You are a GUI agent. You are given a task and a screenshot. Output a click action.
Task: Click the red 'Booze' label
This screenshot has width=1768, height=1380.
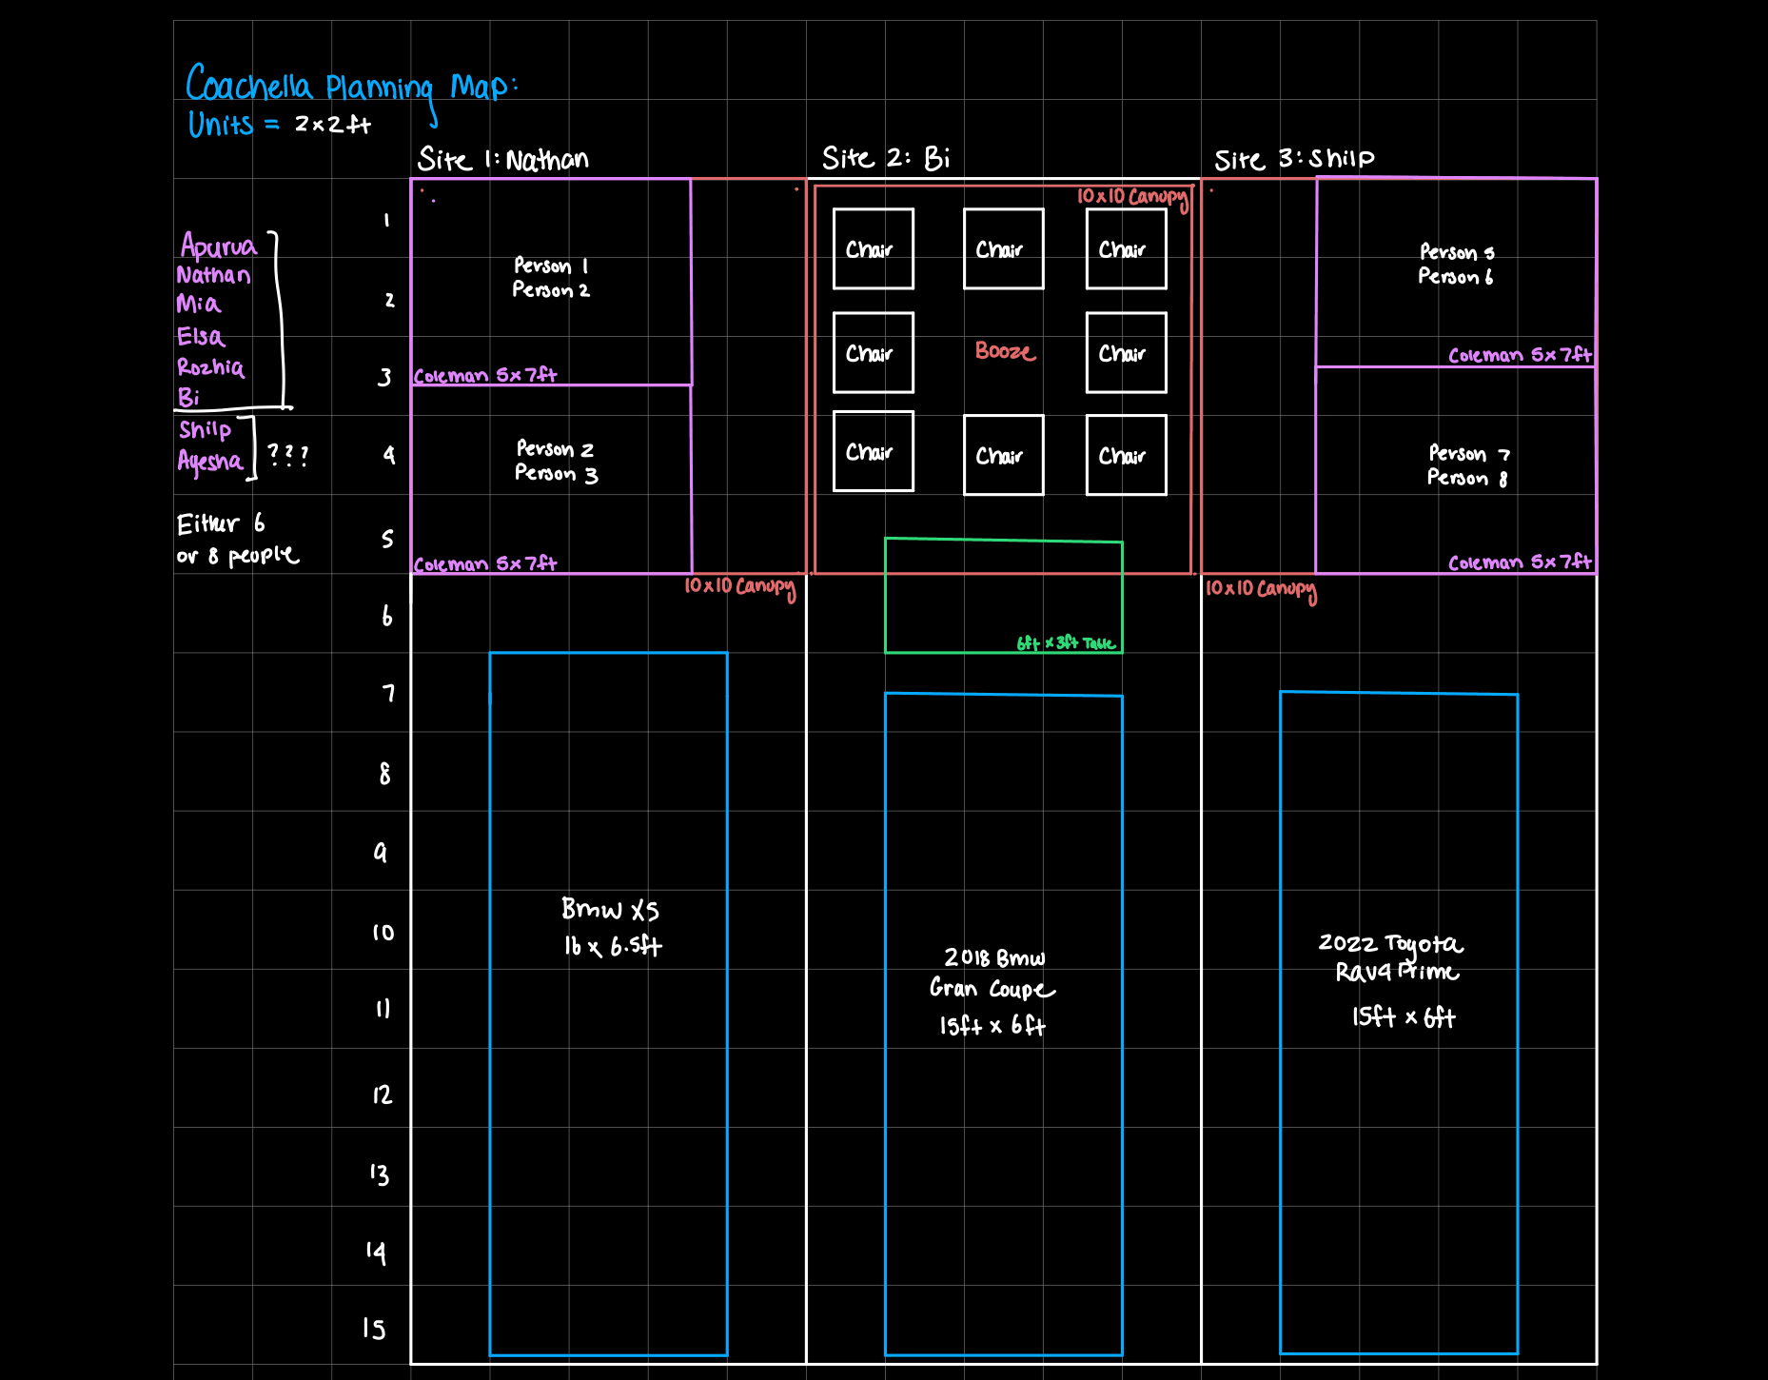pos(1005,351)
